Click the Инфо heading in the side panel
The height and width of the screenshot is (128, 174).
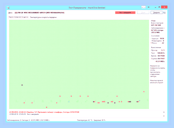(153, 21)
